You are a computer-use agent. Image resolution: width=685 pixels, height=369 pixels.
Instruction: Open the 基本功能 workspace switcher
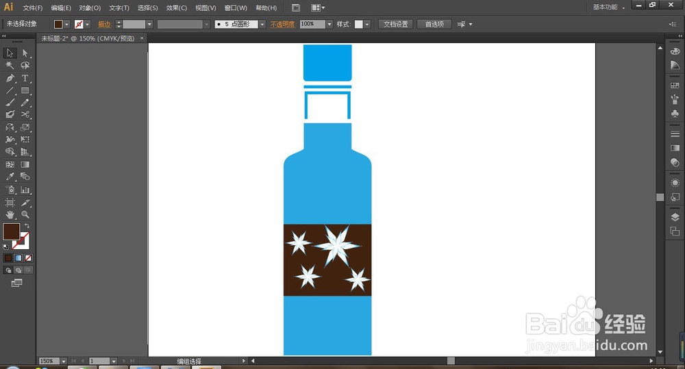click(608, 8)
